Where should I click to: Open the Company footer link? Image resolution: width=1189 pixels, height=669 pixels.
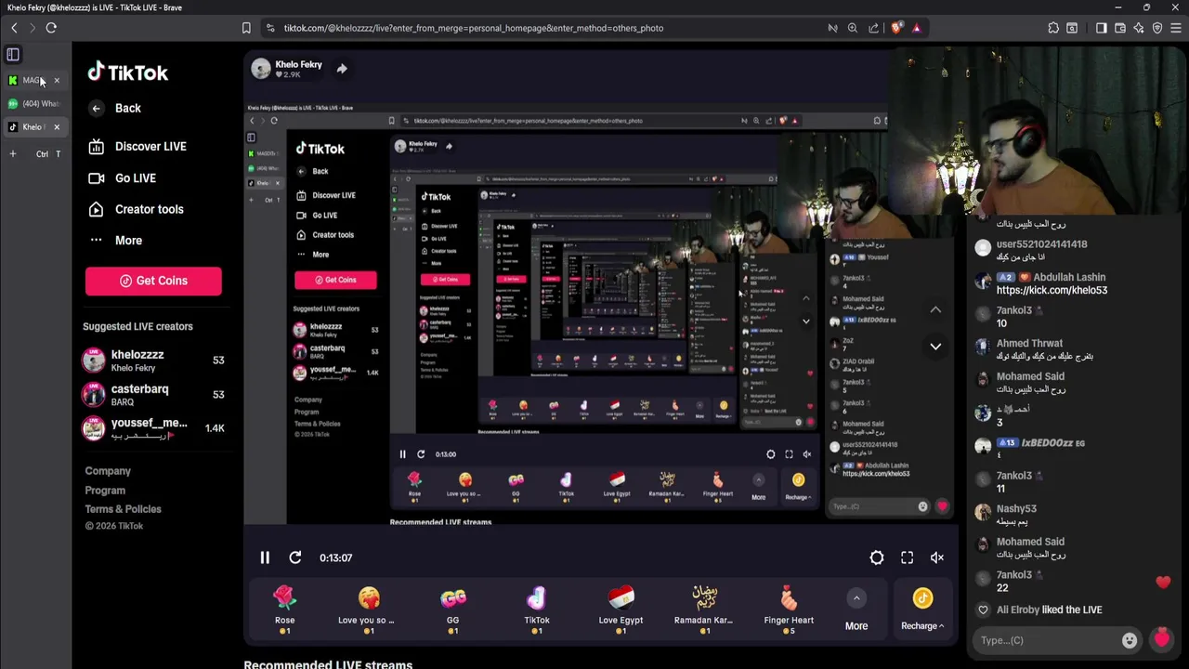pyautogui.click(x=108, y=471)
